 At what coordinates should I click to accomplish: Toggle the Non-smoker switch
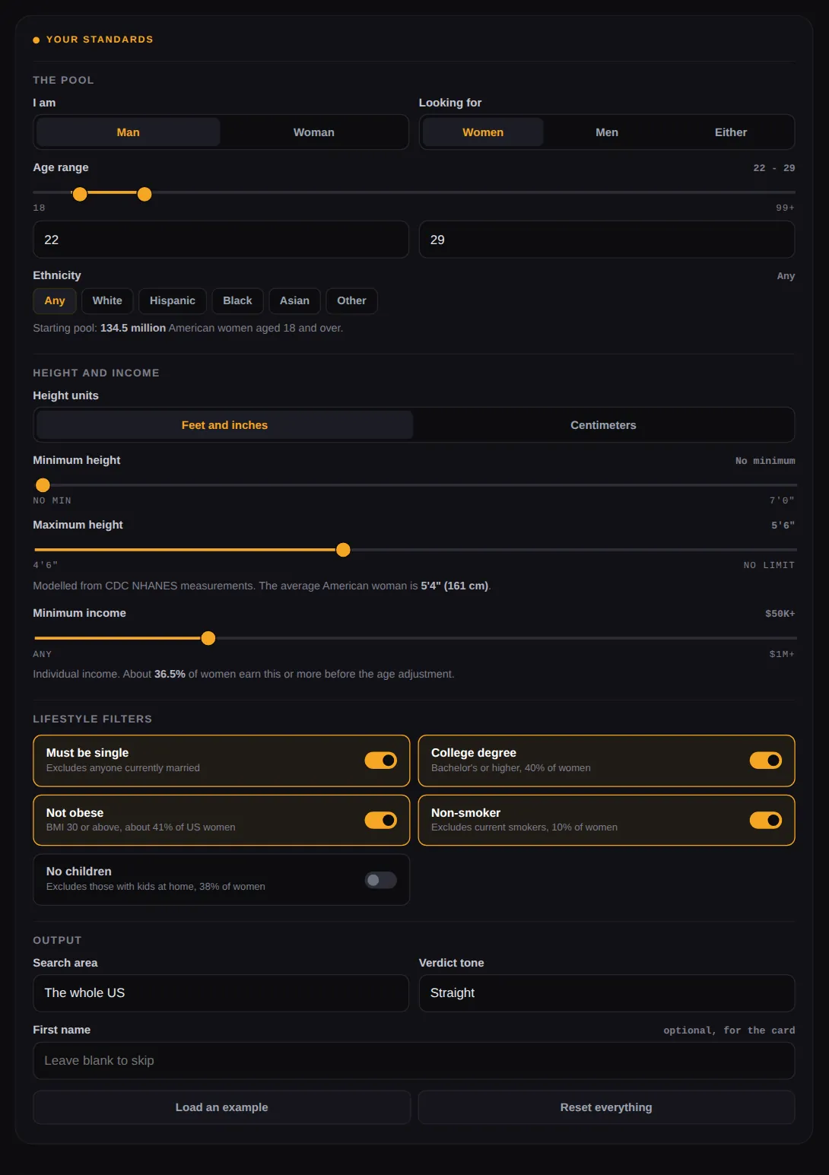coord(766,820)
